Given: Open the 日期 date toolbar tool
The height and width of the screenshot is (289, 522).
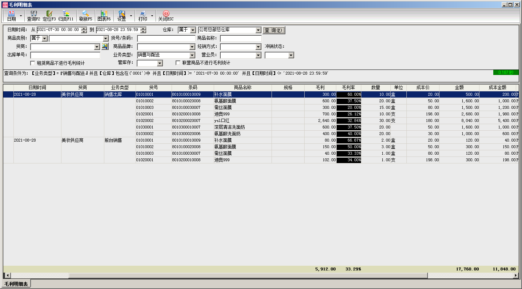Looking at the screenshot, I should 11,16.
